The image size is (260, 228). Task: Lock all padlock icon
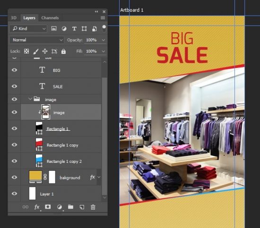[x=63, y=51]
